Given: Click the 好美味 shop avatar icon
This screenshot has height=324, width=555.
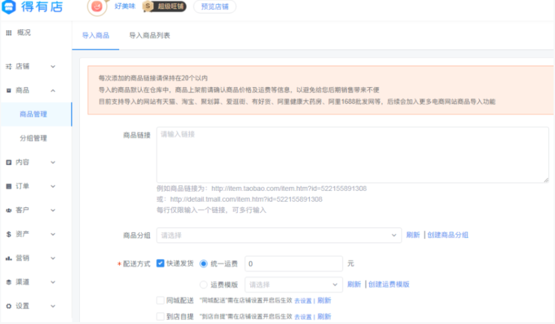Looking at the screenshot, I should pos(97,7).
